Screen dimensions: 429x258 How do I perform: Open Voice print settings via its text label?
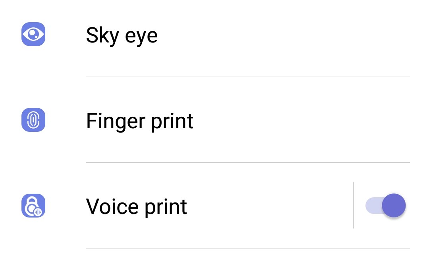tap(136, 207)
